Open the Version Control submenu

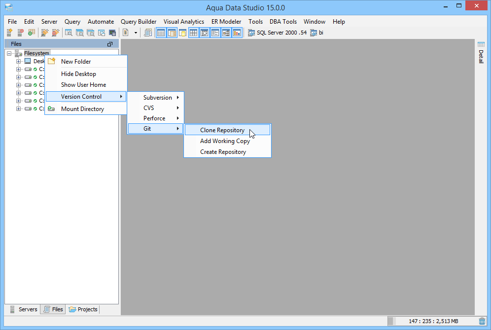point(86,97)
